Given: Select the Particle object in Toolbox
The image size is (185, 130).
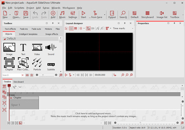Looking at the screenshot, I should (37, 64).
